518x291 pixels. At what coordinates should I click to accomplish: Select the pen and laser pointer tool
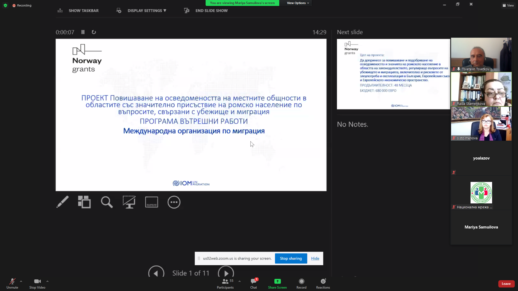(x=62, y=202)
